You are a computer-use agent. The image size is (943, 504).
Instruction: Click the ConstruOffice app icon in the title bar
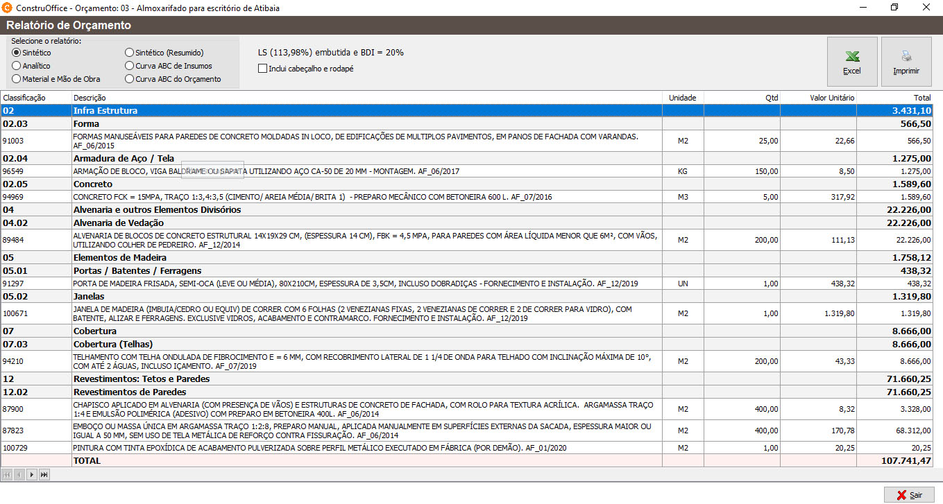point(8,8)
